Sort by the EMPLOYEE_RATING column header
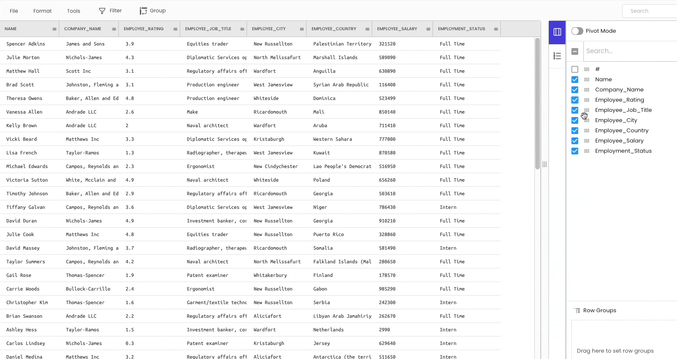The width and height of the screenshot is (677, 359). [x=143, y=29]
